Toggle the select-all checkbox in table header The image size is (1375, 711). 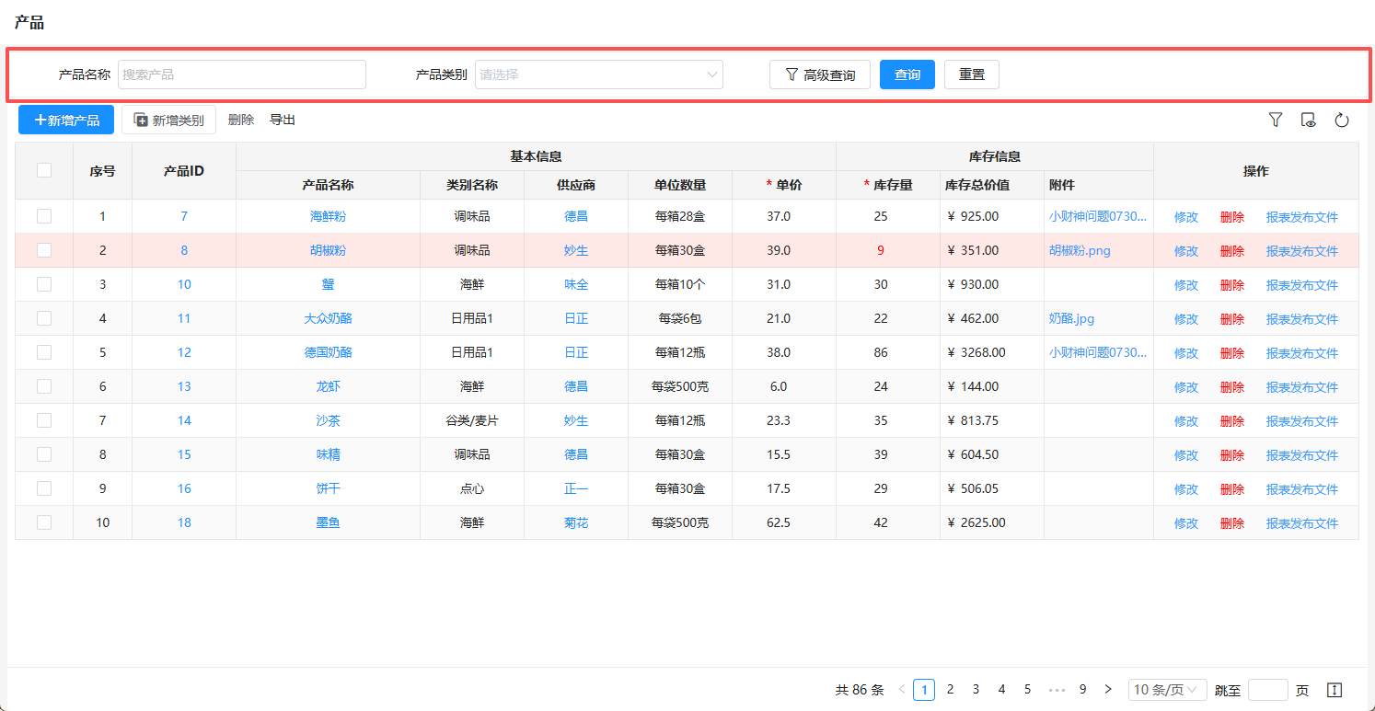(44, 170)
